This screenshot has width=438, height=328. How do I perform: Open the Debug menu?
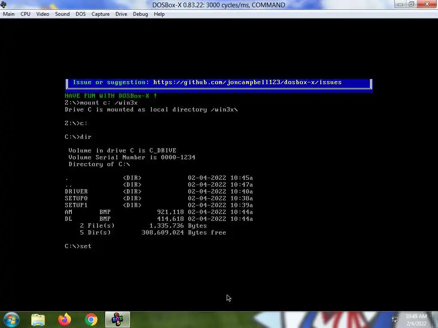(140, 14)
